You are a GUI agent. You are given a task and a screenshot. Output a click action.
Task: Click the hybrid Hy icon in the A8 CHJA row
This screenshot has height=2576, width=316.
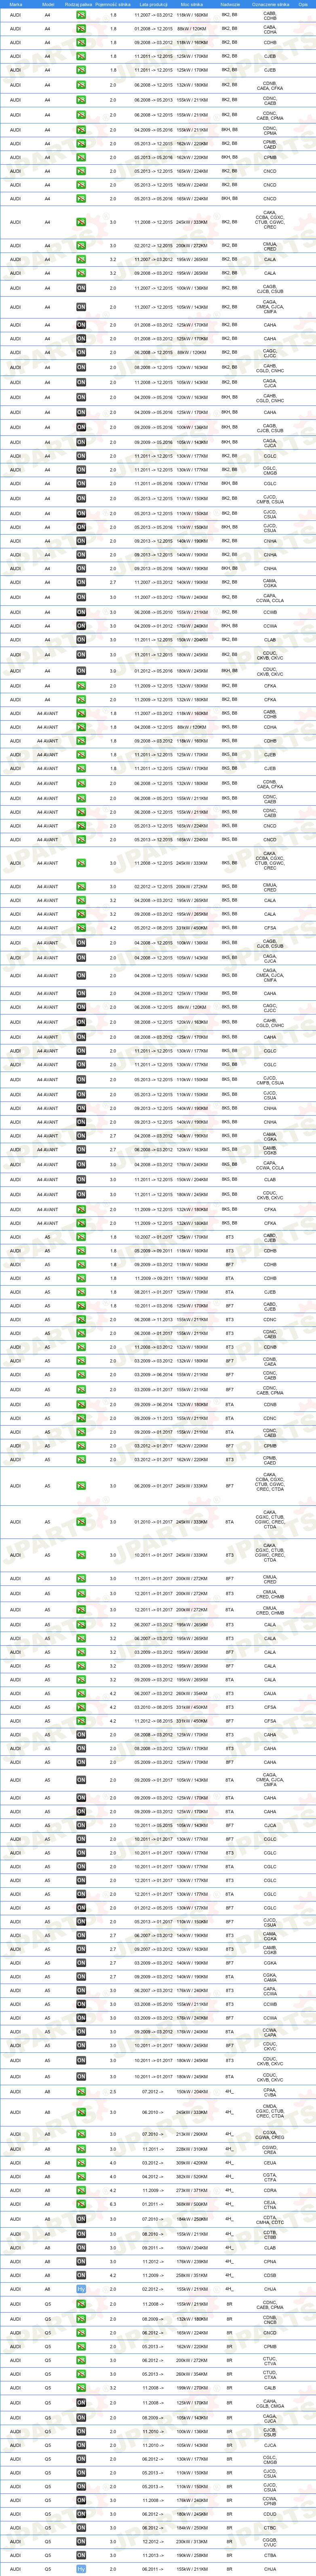(x=81, y=2289)
